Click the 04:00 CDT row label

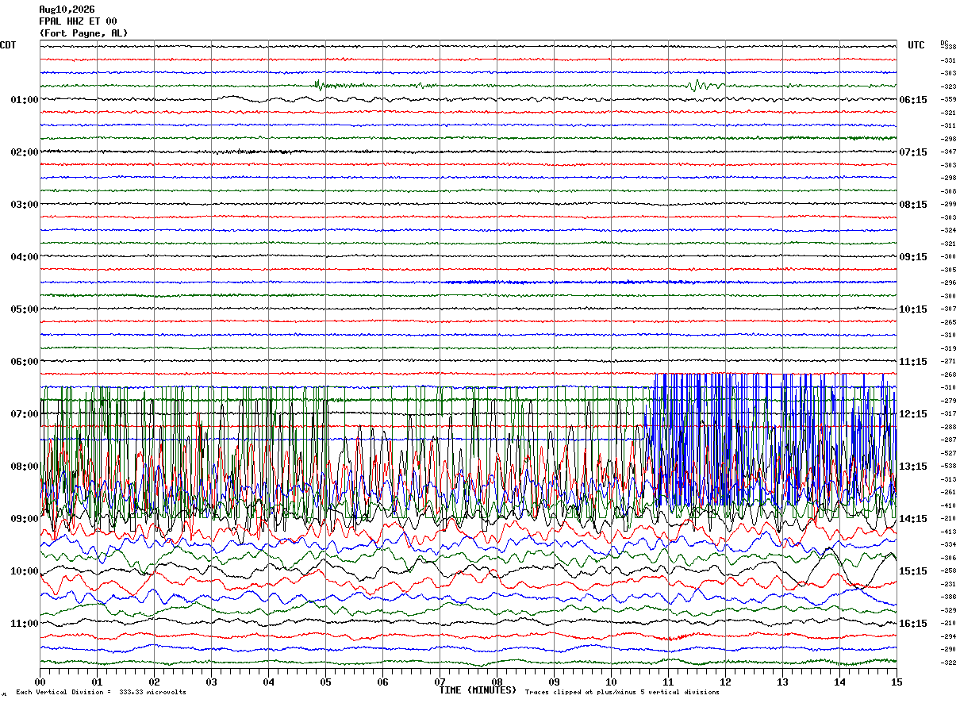pyautogui.click(x=24, y=257)
